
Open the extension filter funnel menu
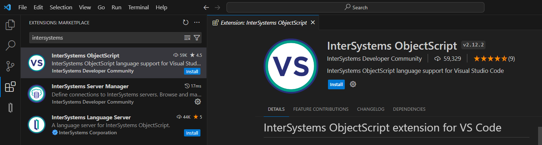(x=197, y=37)
